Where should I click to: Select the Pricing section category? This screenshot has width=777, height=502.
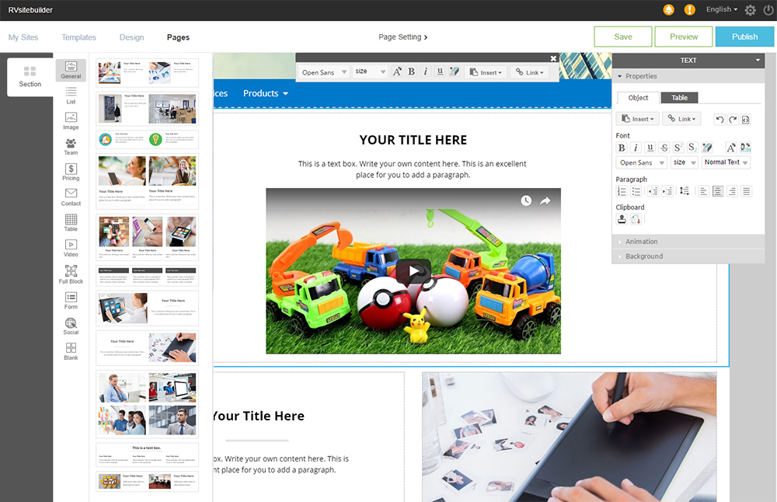pyautogui.click(x=71, y=172)
